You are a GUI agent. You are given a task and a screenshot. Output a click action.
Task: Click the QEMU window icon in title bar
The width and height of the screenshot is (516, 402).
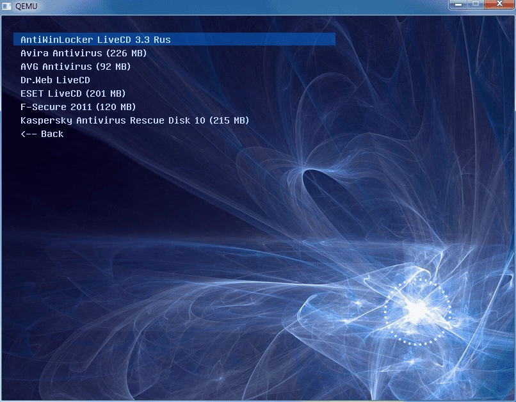(6, 6)
